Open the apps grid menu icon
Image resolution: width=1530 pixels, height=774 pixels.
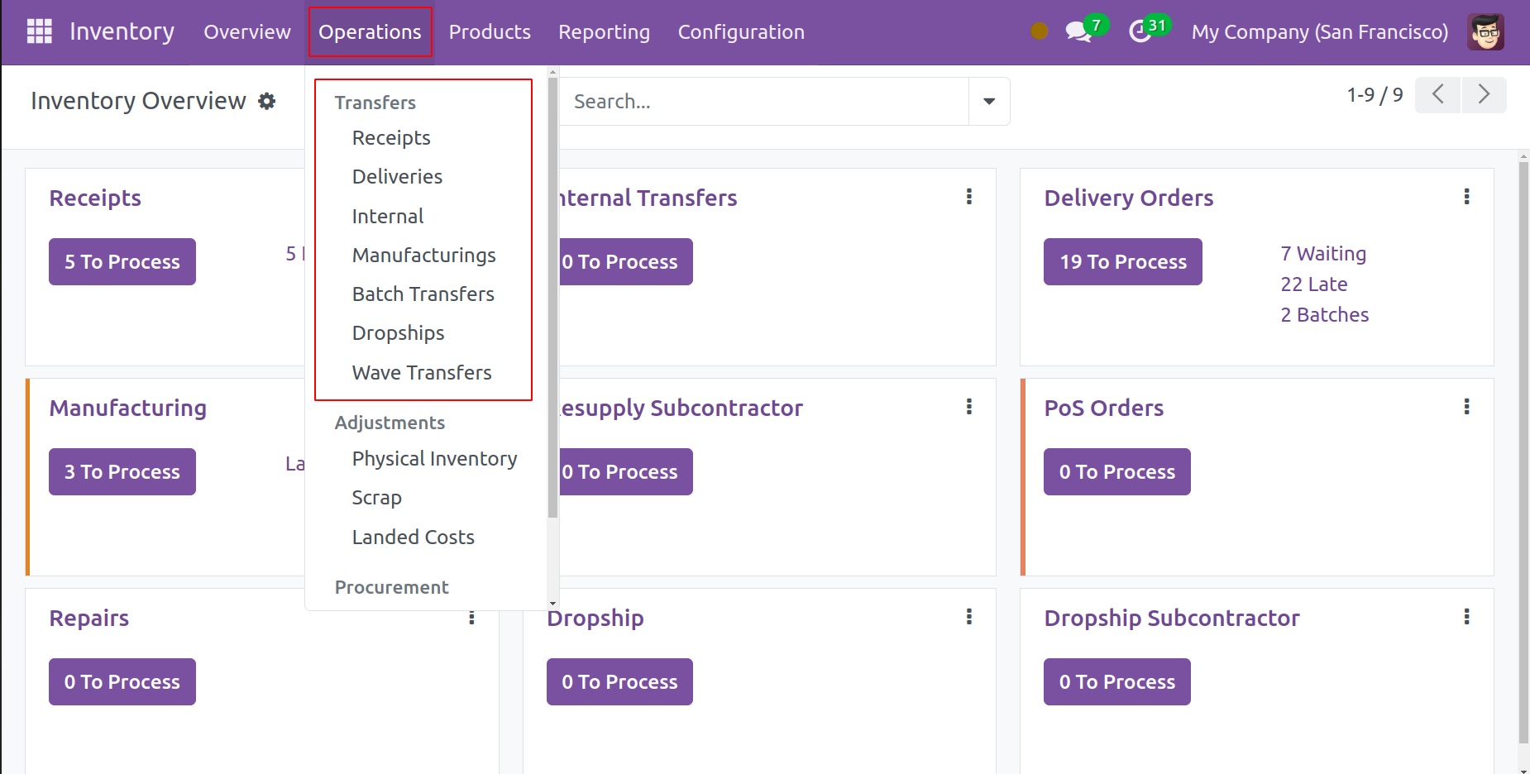tap(39, 31)
